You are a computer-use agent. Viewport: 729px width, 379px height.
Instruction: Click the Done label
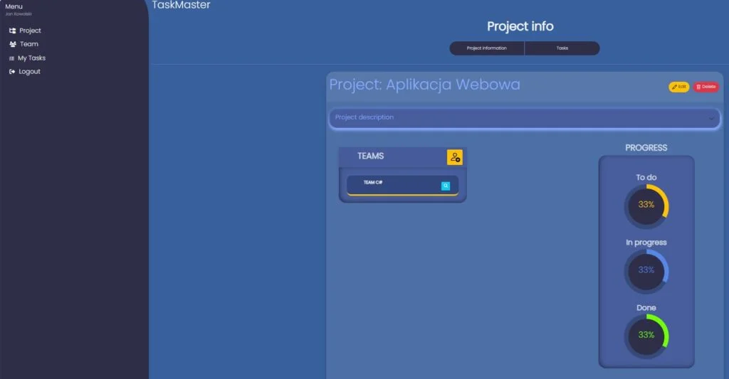click(646, 308)
